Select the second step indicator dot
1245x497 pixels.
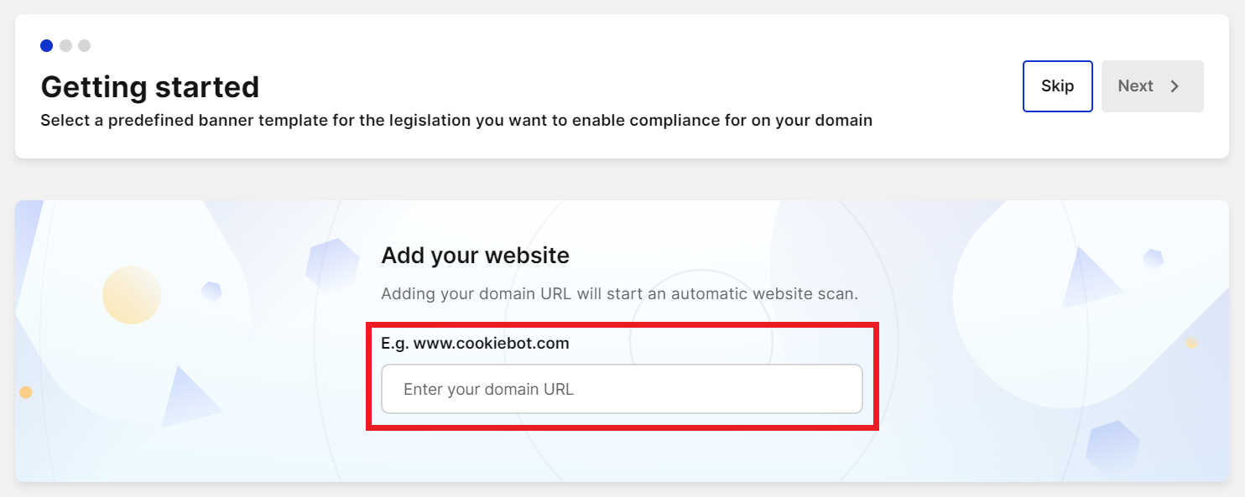point(65,45)
